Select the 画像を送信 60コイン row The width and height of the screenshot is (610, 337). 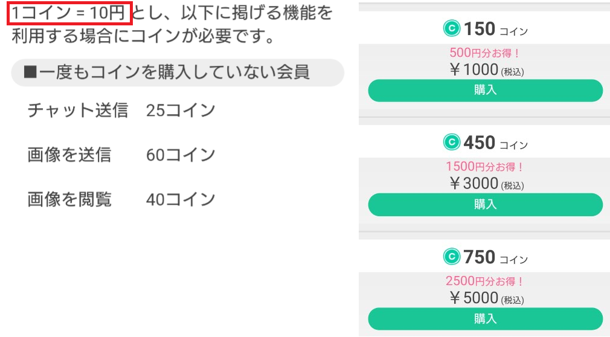(121, 155)
